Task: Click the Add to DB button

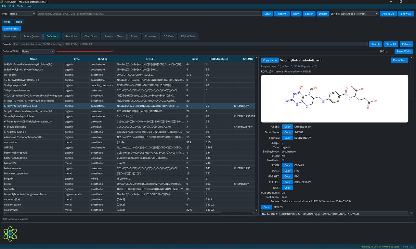Action: coord(388,14)
